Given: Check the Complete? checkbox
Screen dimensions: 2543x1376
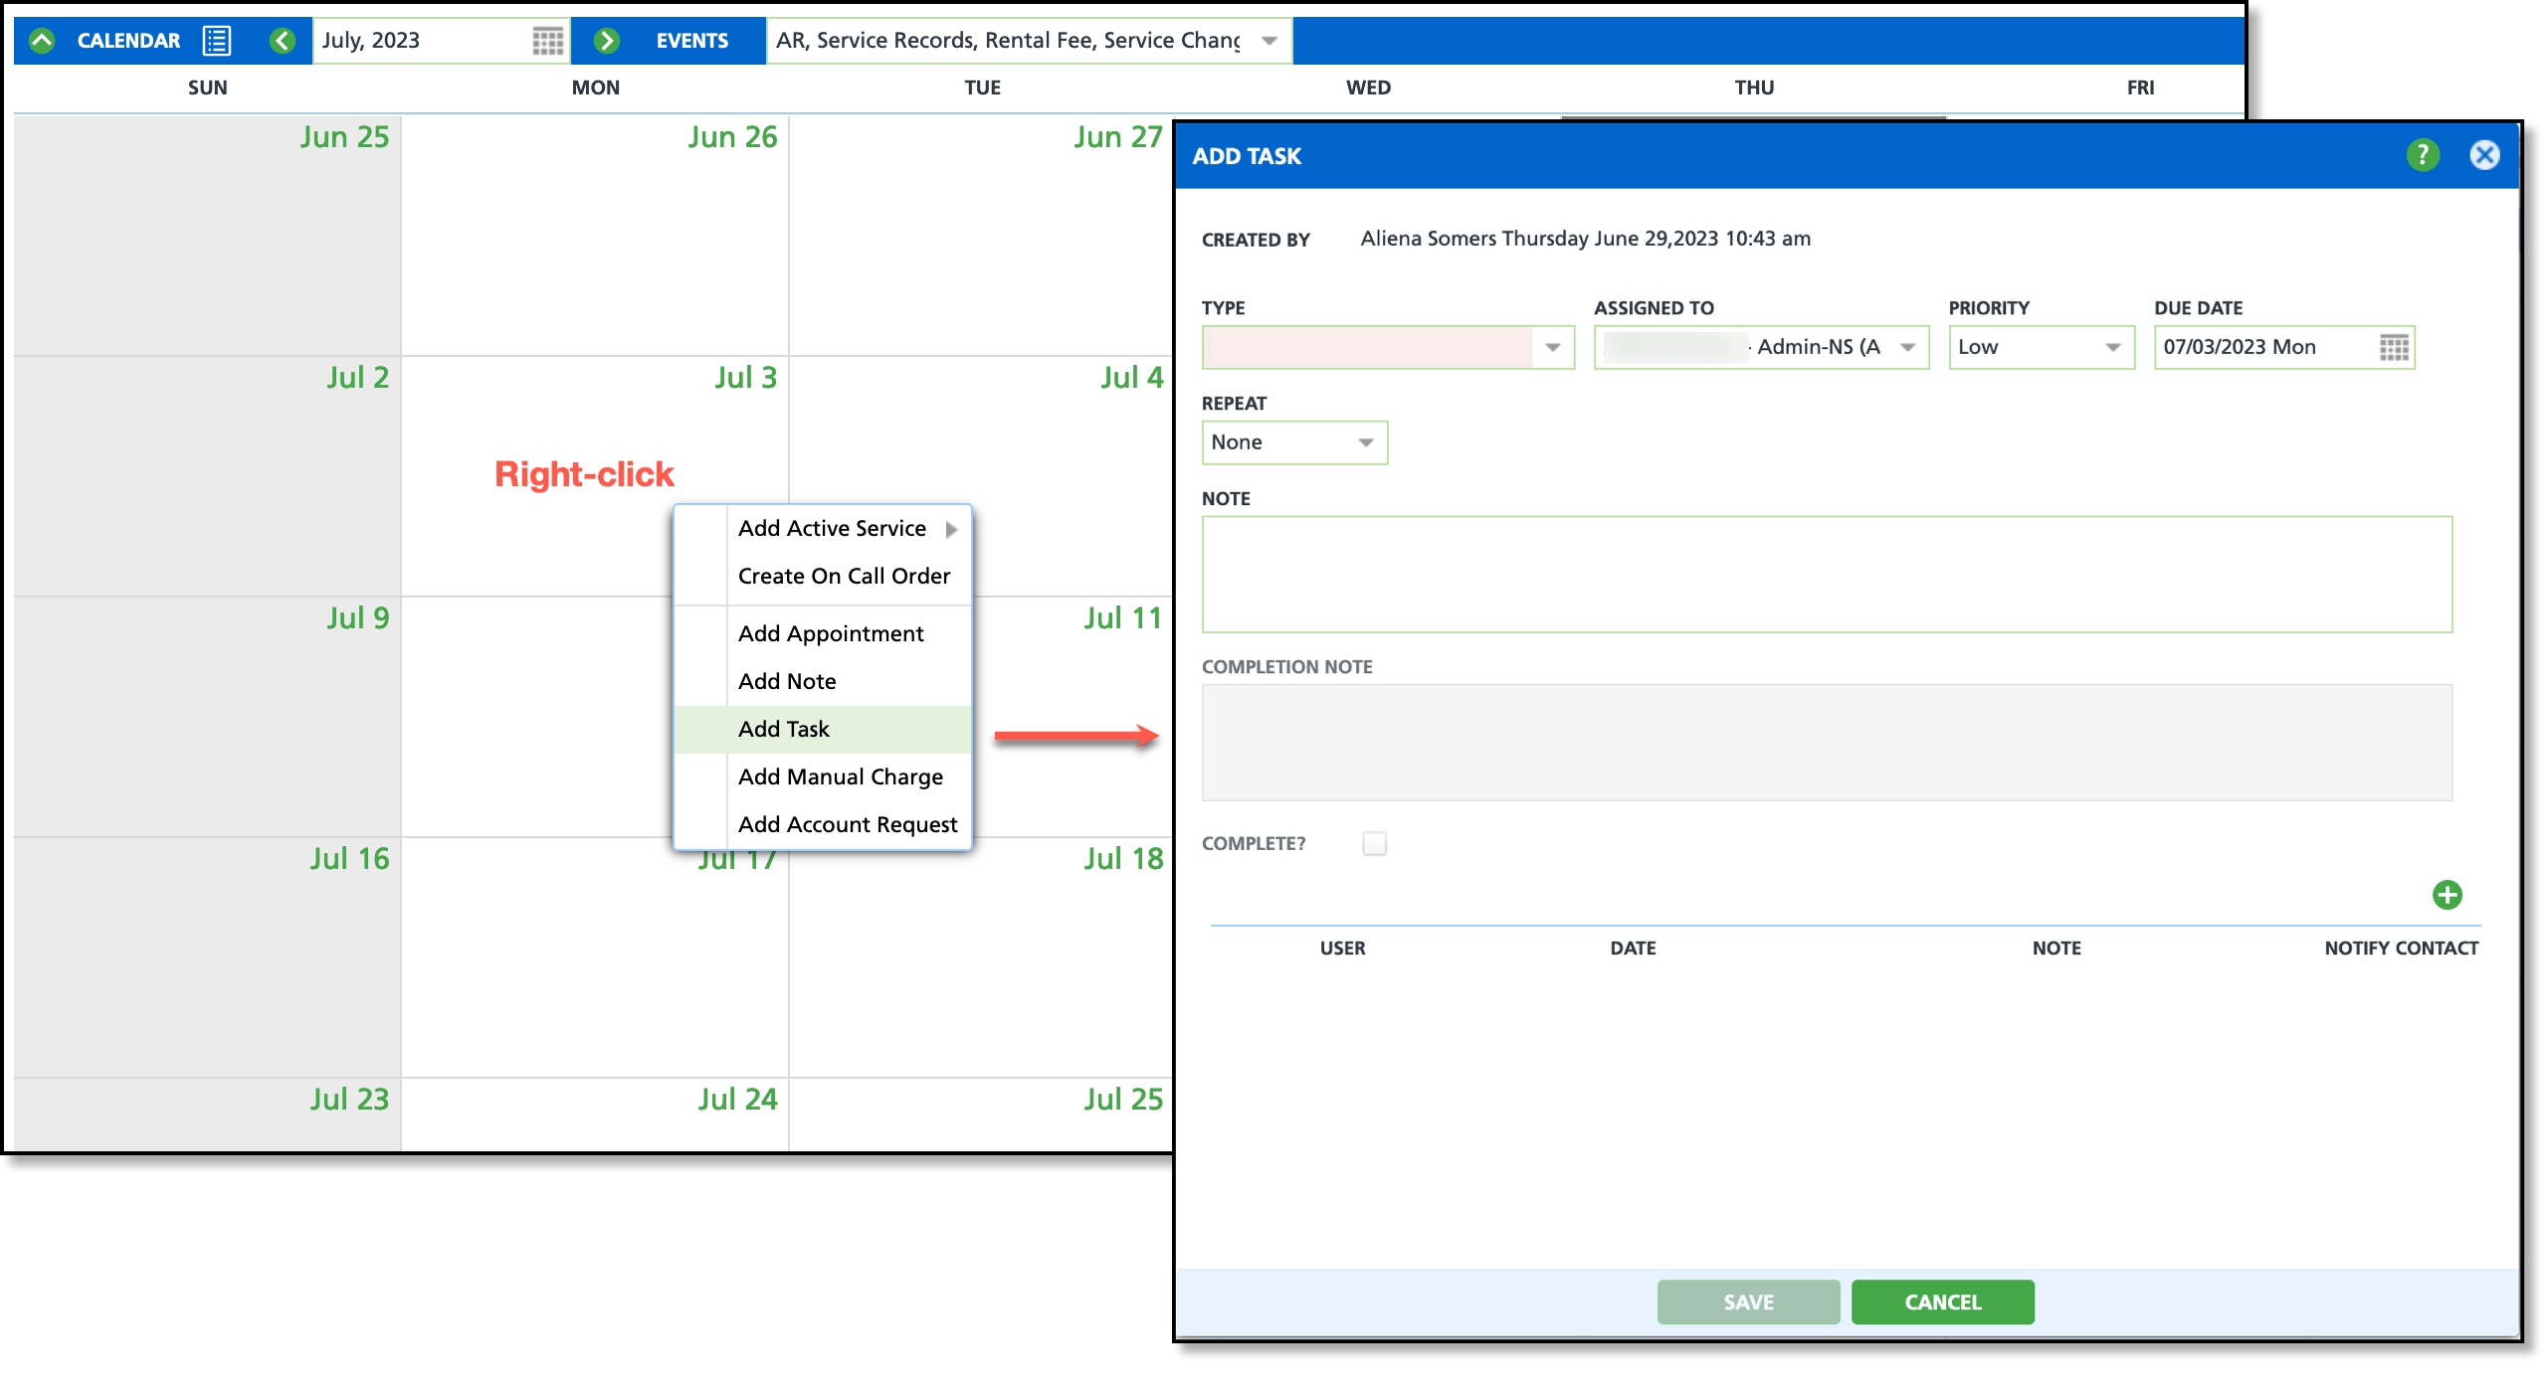Looking at the screenshot, I should click(1374, 843).
